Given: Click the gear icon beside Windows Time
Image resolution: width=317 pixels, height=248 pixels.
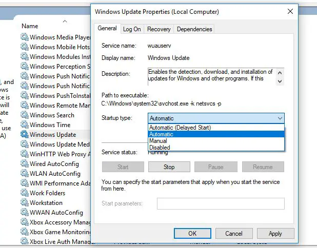Looking at the screenshot, I should [x=25, y=125].
